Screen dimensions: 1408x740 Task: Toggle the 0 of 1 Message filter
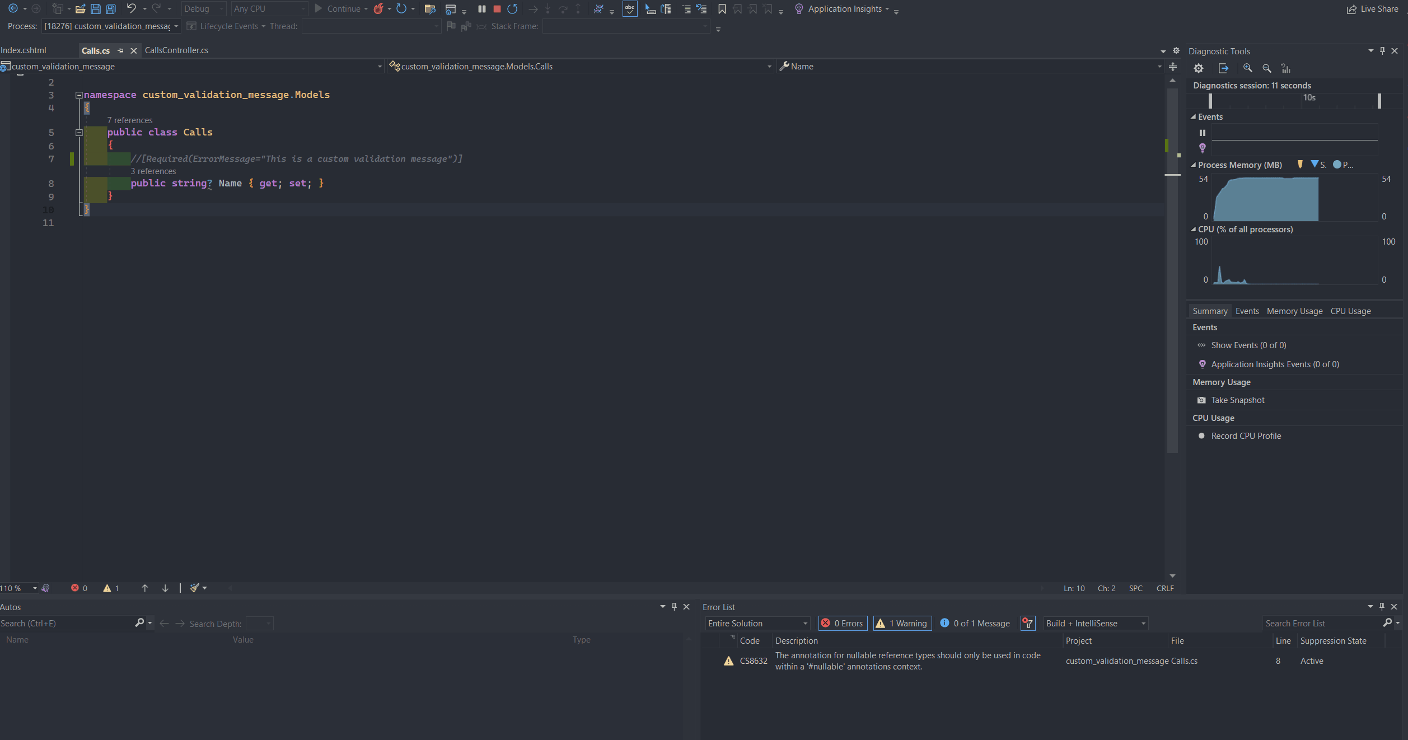(975, 623)
